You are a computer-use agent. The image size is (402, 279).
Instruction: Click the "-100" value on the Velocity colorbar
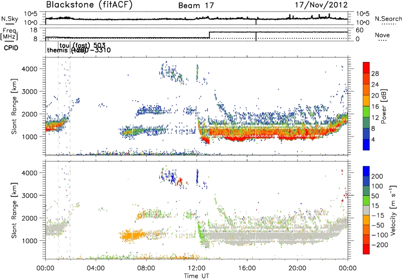380,235
